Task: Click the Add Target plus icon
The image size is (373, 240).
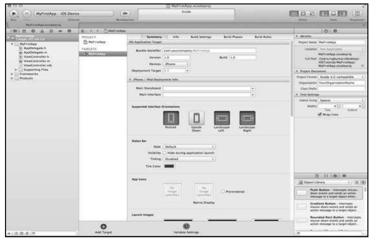Action: (x=103, y=227)
